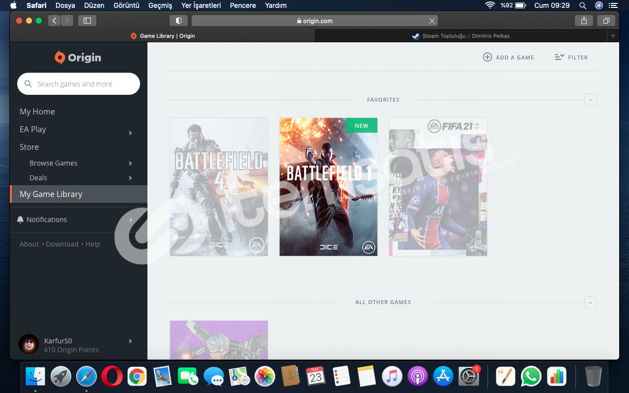Open Trash from the Dock

click(x=593, y=377)
